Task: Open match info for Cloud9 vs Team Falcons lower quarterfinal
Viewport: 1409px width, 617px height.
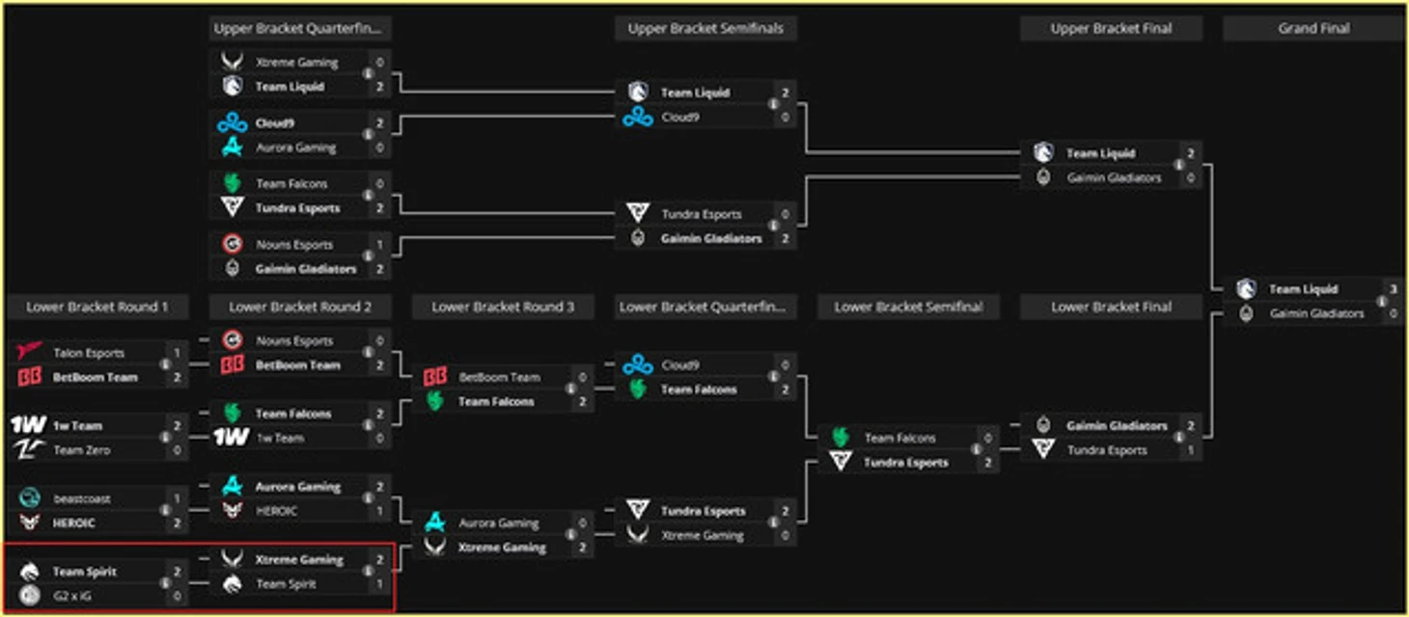Action: pos(773,377)
